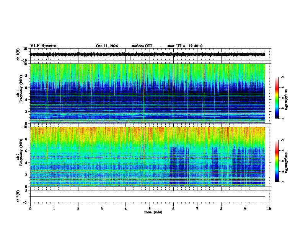
Task: Click the flat ch.3 voltage line
Action: tap(148, 196)
